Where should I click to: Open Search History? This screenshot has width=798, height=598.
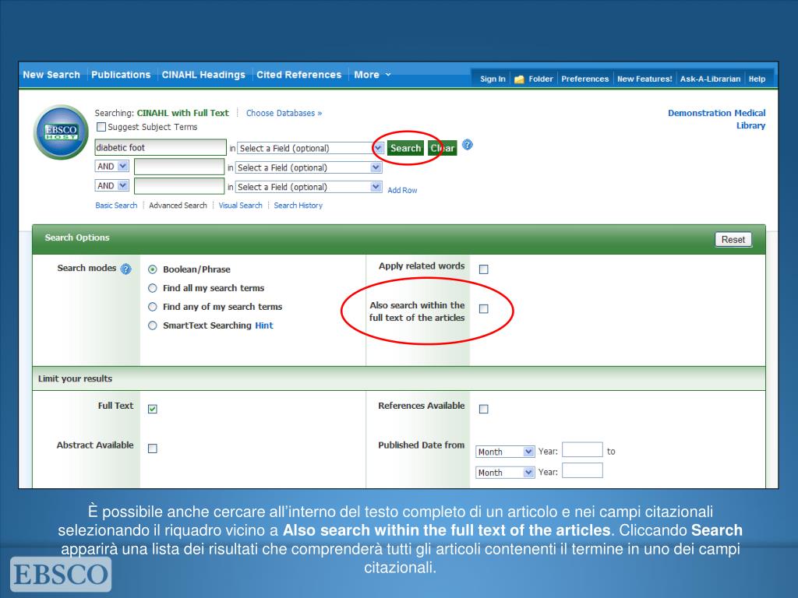(x=298, y=206)
